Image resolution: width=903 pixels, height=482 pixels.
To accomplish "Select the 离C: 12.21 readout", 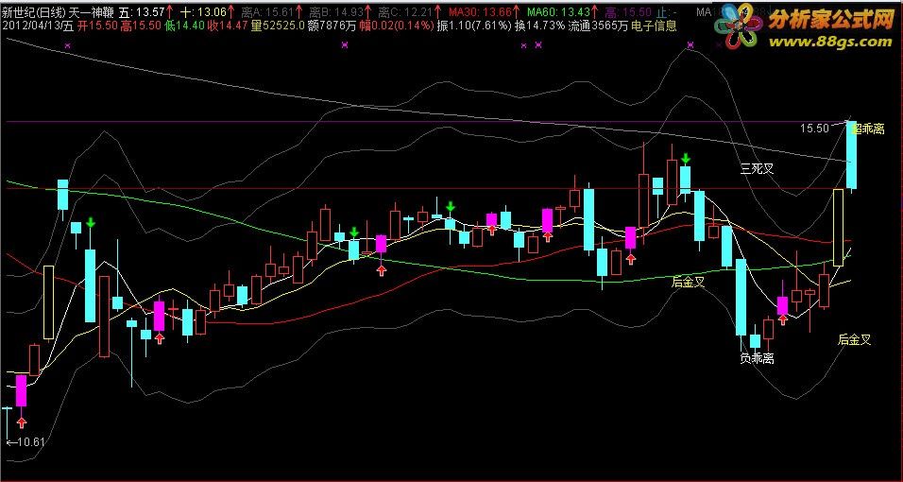I will click(x=403, y=11).
